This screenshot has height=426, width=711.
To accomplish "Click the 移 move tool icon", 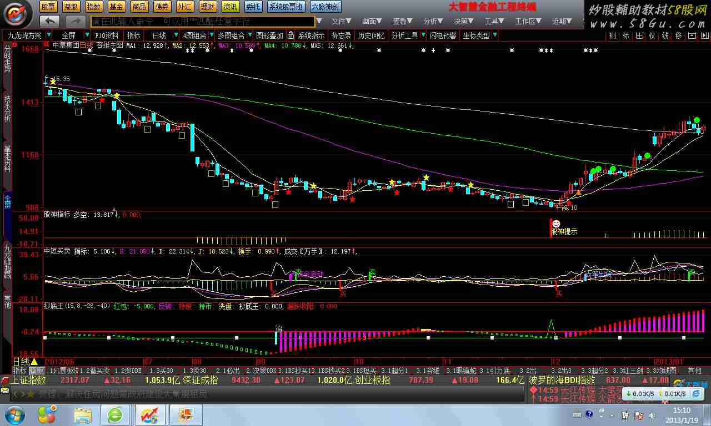I will [679, 35].
